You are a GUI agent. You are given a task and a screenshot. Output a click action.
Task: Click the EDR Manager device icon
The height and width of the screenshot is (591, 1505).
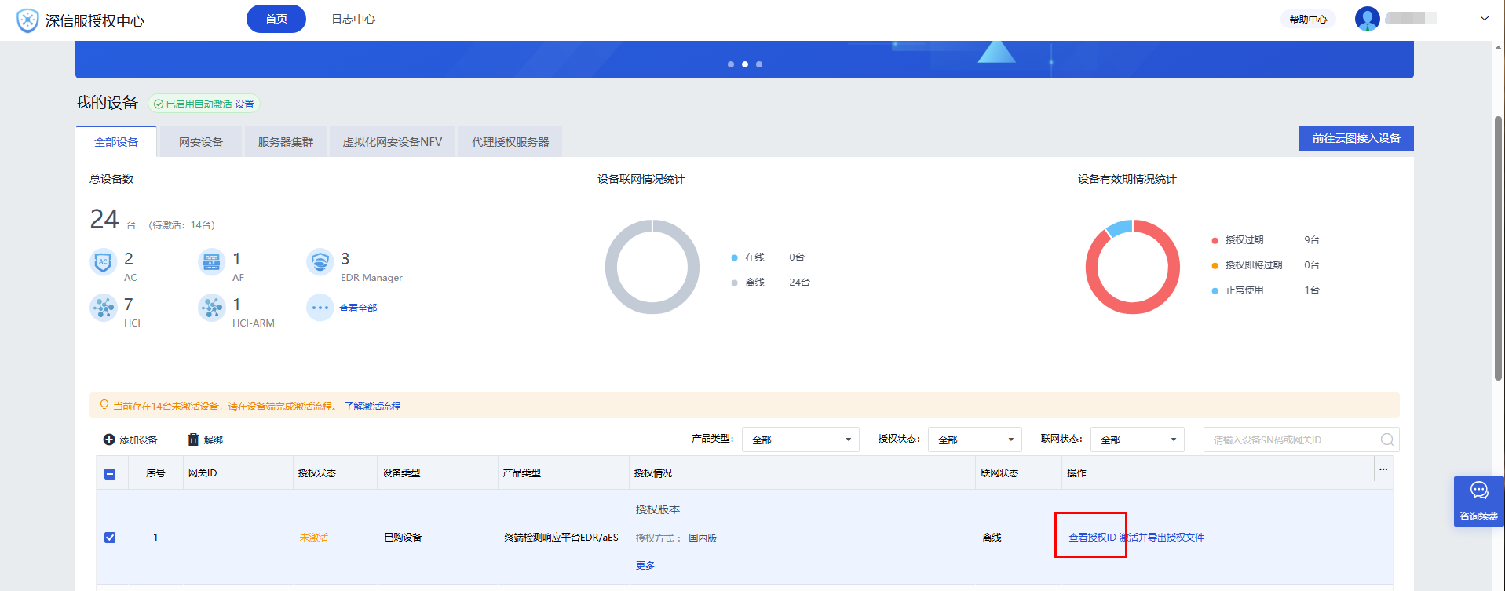pyautogui.click(x=320, y=262)
